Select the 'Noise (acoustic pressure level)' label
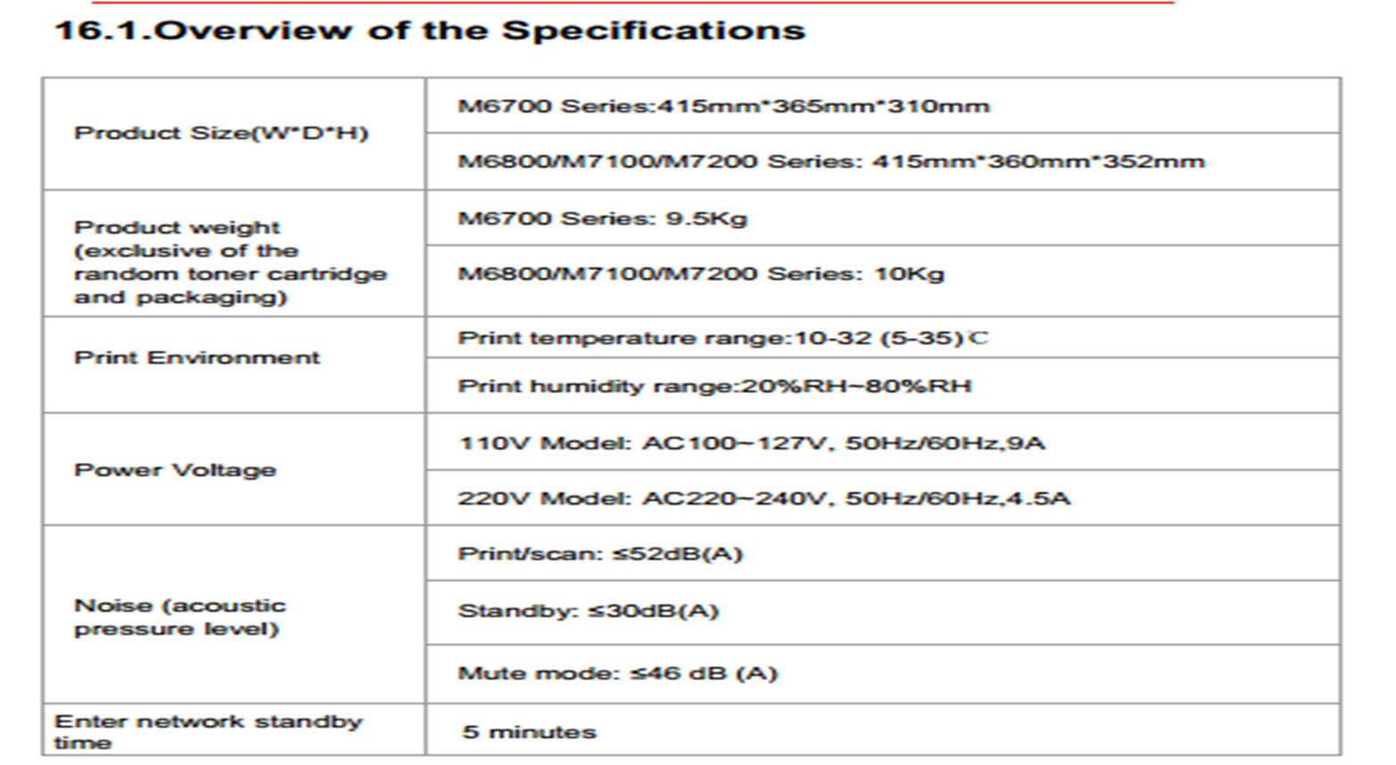Screen dimensions: 1396x765 tap(179, 617)
